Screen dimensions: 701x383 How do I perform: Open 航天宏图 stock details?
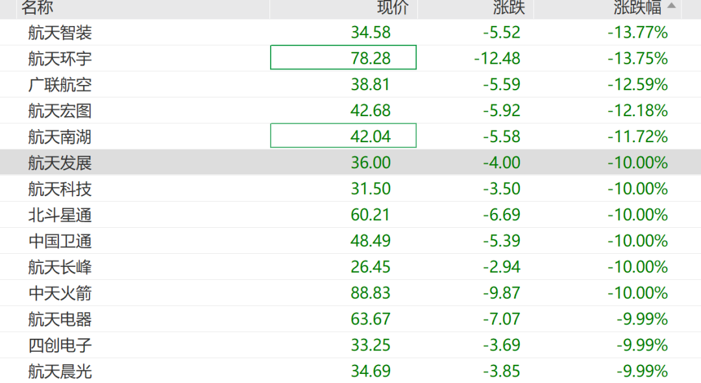click(60, 110)
